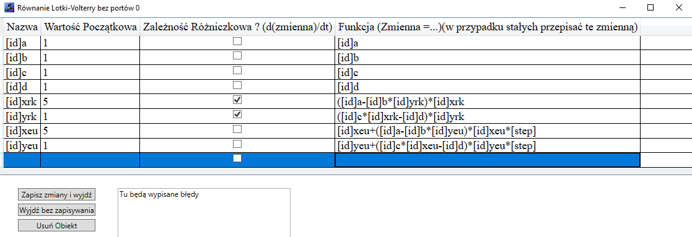Click the error output text box
The height and width of the screenshot is (237, 692).
[x=204, y=213]
